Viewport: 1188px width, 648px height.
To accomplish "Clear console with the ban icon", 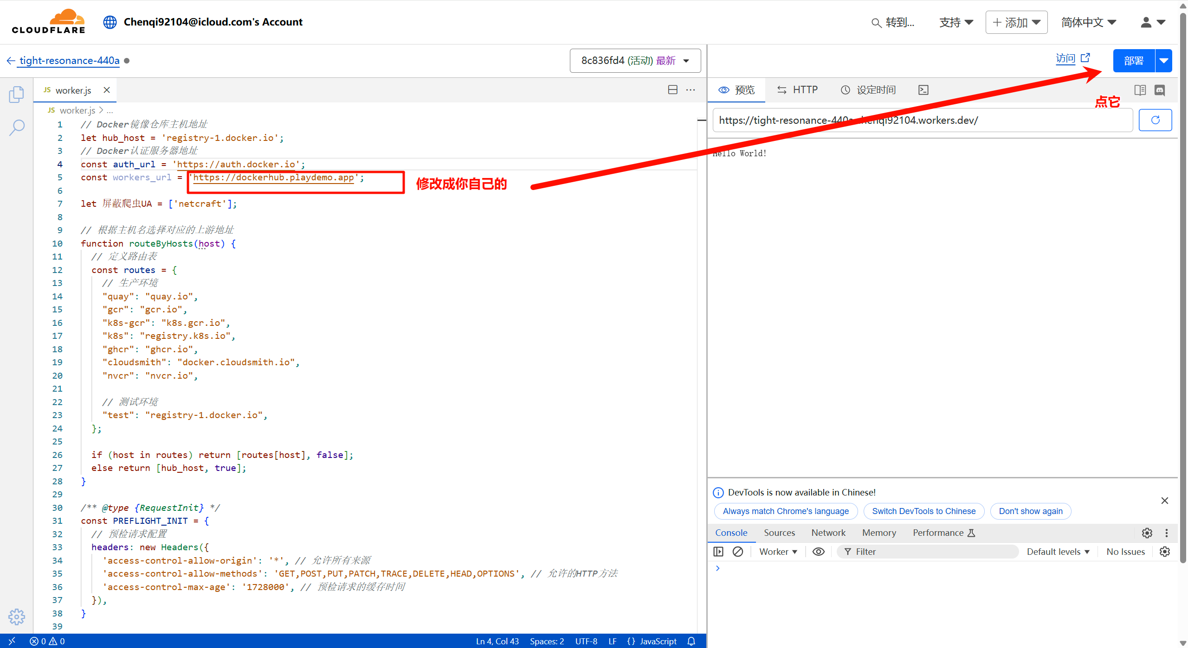I will click(738, 552).
